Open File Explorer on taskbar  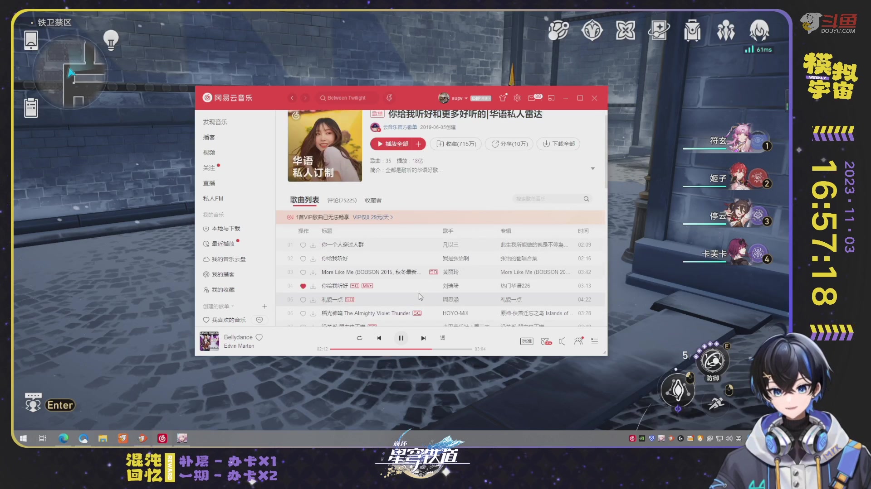coord(103,438)
